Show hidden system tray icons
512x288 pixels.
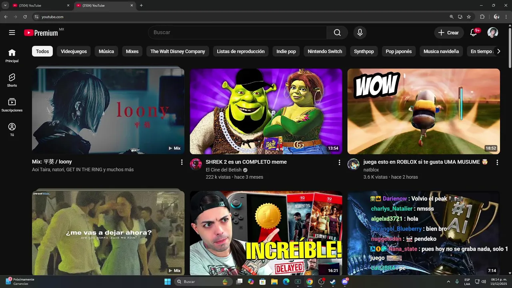click(x=448, y=282)
